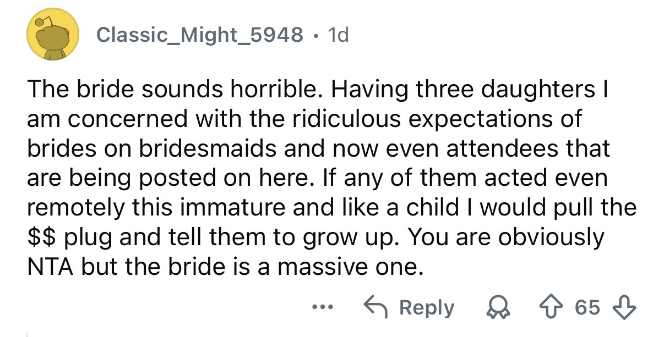Click the curved reply arrow icon
The image size is (664, 337).
[377, 308]
